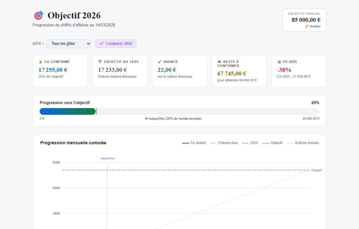Select the 17 255,00 € confirmed revenue value

click(x=53, y=70)
